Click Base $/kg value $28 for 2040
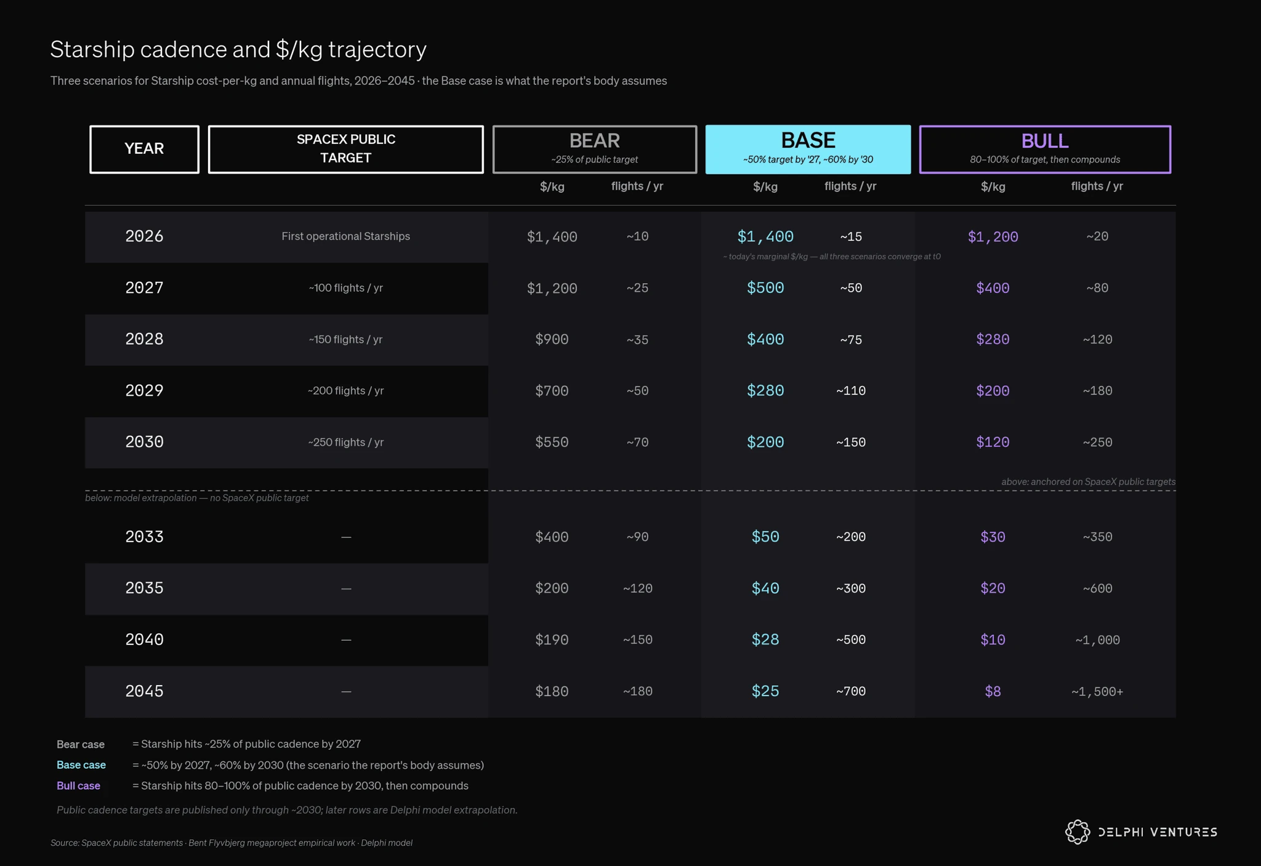Screen dimensions: 1261x866 coord(765,639)
